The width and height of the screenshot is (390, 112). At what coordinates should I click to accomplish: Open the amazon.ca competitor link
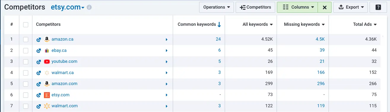[62, 39]
